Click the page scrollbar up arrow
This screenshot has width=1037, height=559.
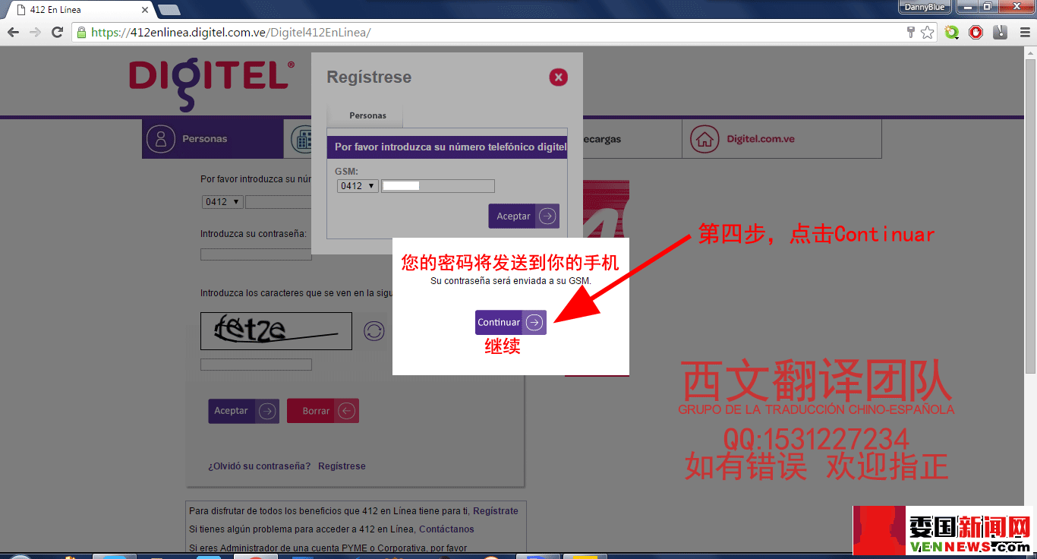click(1031, 52)
